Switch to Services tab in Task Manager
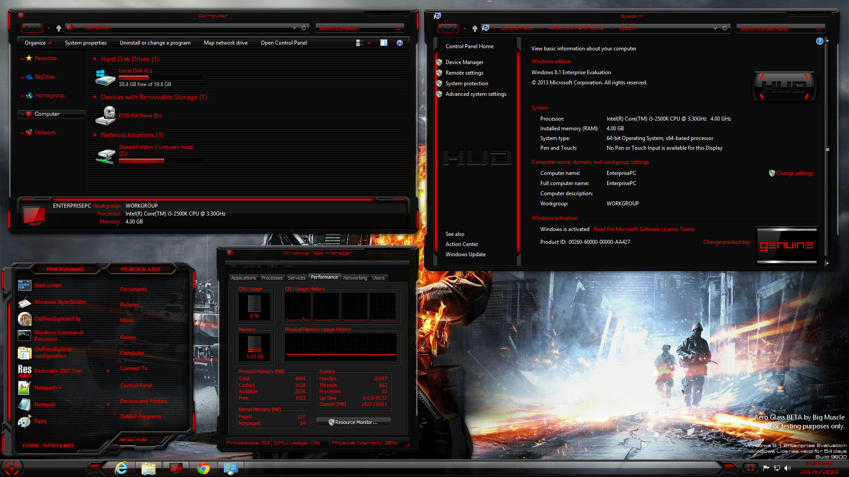849x477 pixels. [x=297, y=278]
